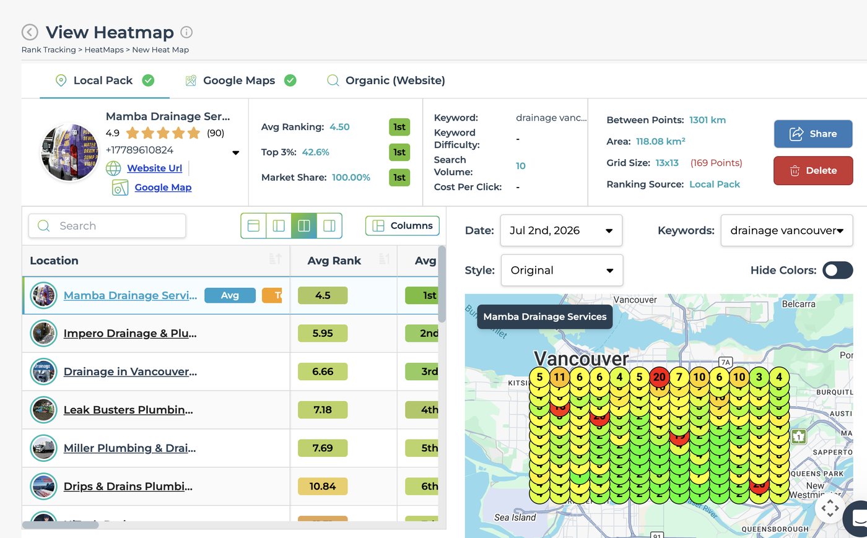Click the 4.5 Avg Rank color badge
This screenshot has width=867, height=538.
coord(323,295)
